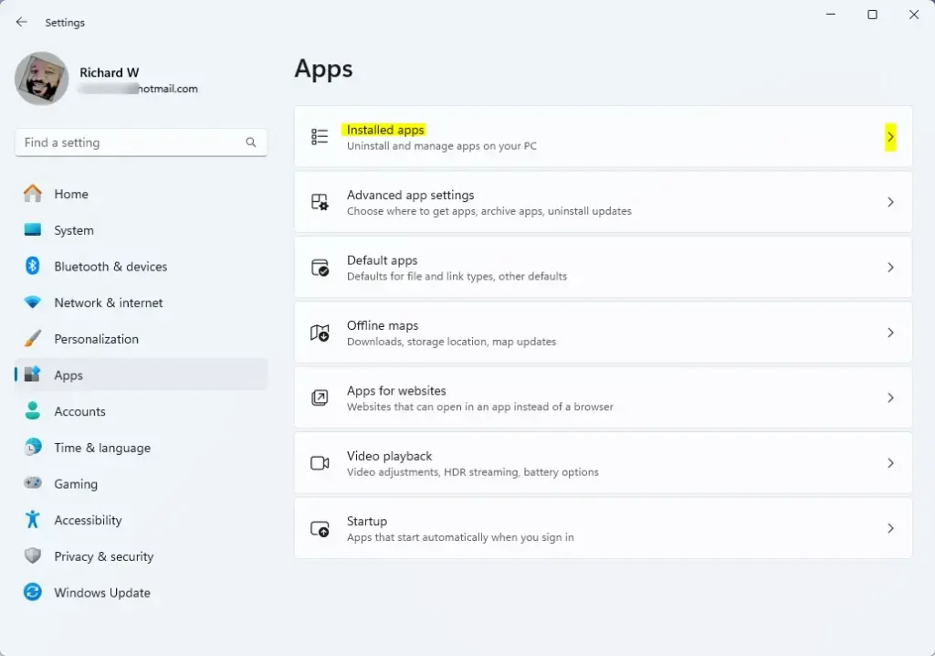Open Default apps title
The width and height of the screenshot is (935, 656).
(383, 260)
